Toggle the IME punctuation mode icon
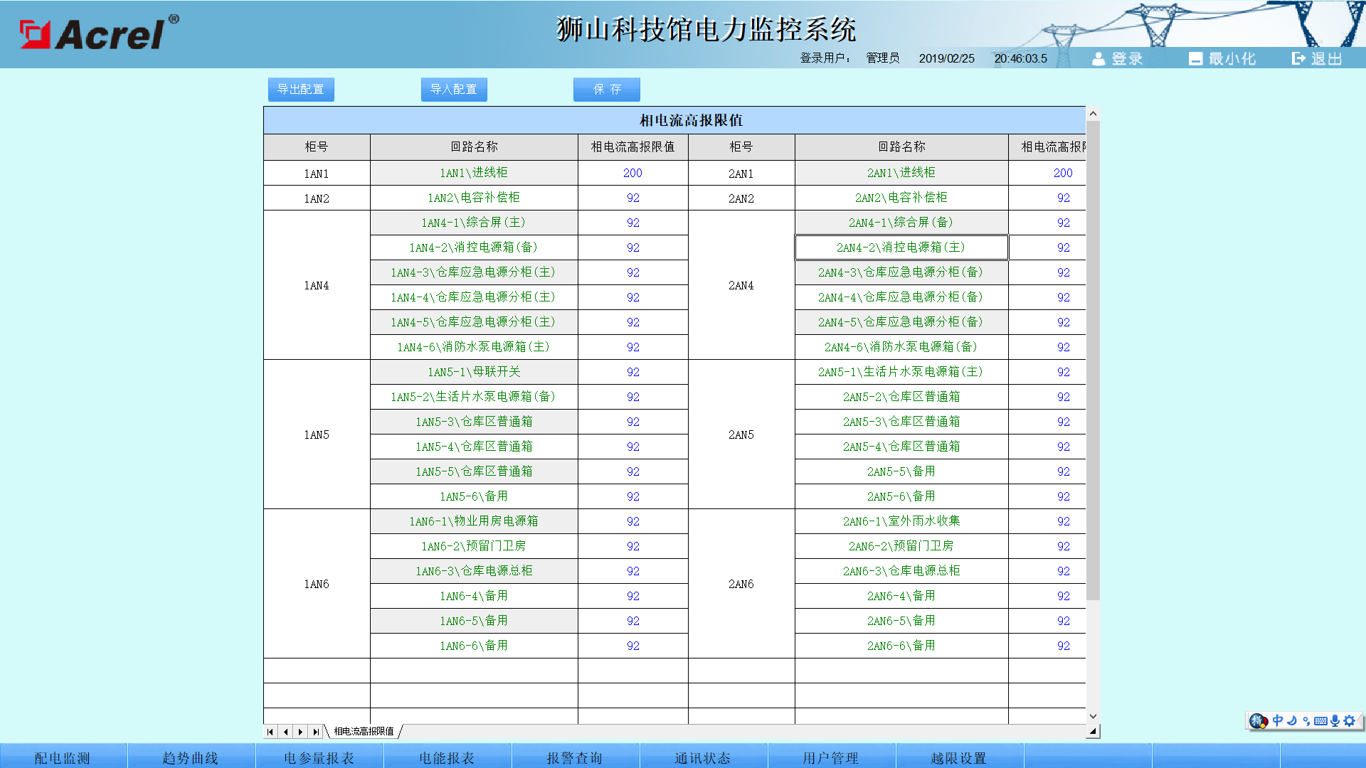This screenshot has width=1366, height=768. point(1306,721)
